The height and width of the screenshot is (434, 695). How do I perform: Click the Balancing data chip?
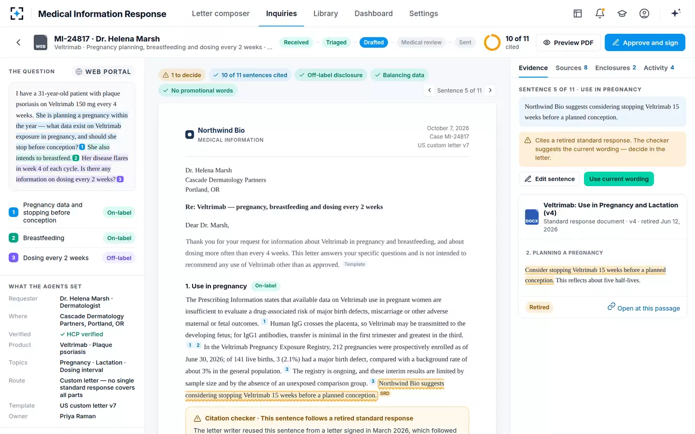coord(399,75)
